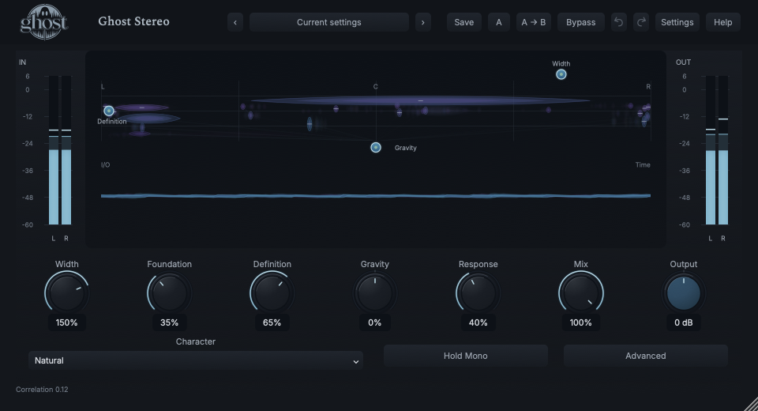Viewport: 758px width, 411px height.
Task: Click the Definition knob
Action: [272, 293]
